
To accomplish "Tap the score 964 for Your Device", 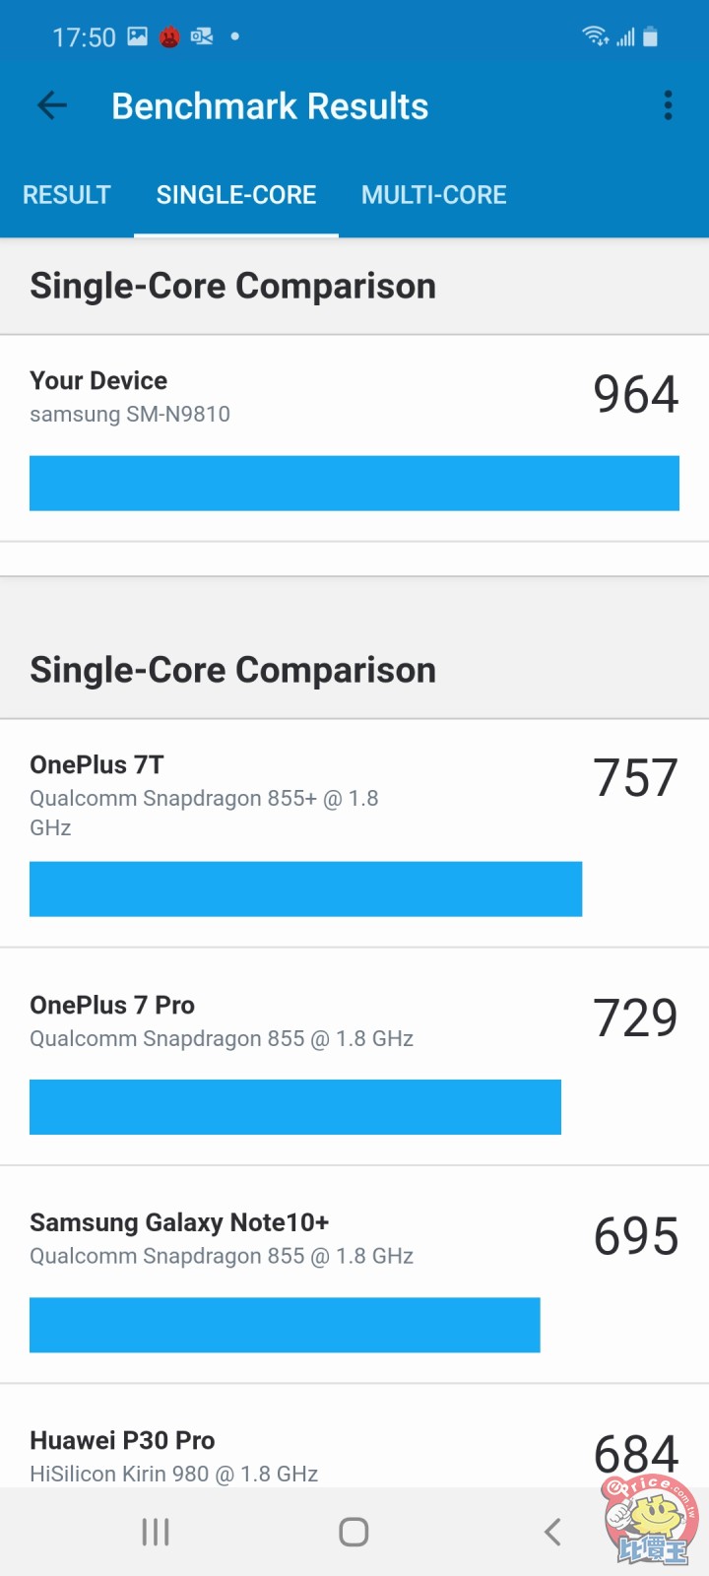I will 635,394.
